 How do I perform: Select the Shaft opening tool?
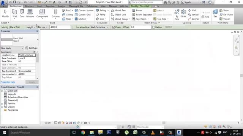coord(183,14)
